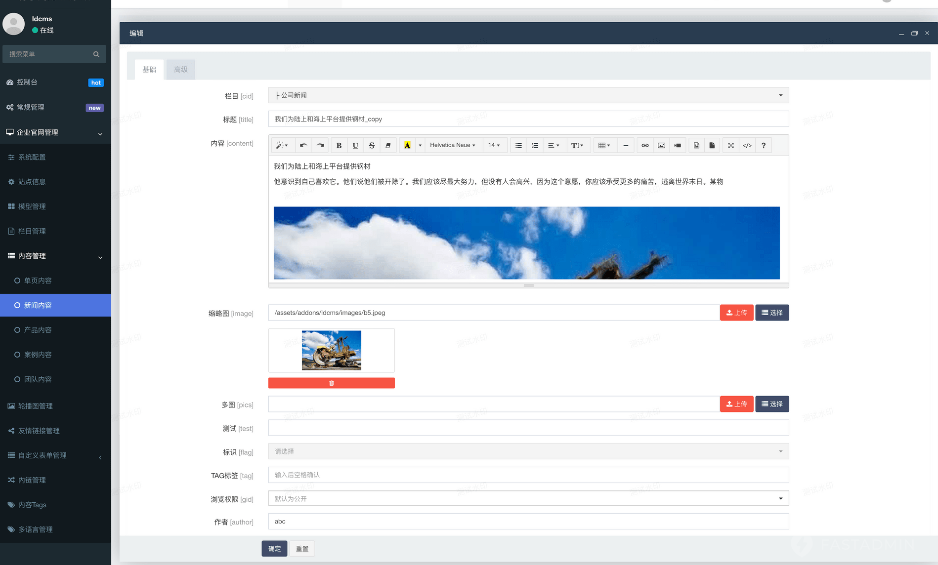Insert an ordered numbered list
Screen dimensions: 938x565
(x=535, y=145)
